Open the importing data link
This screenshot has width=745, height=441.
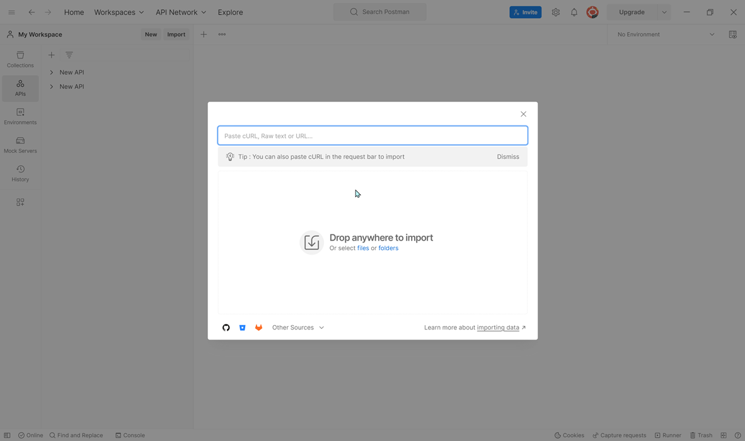(x=498, y=328)
